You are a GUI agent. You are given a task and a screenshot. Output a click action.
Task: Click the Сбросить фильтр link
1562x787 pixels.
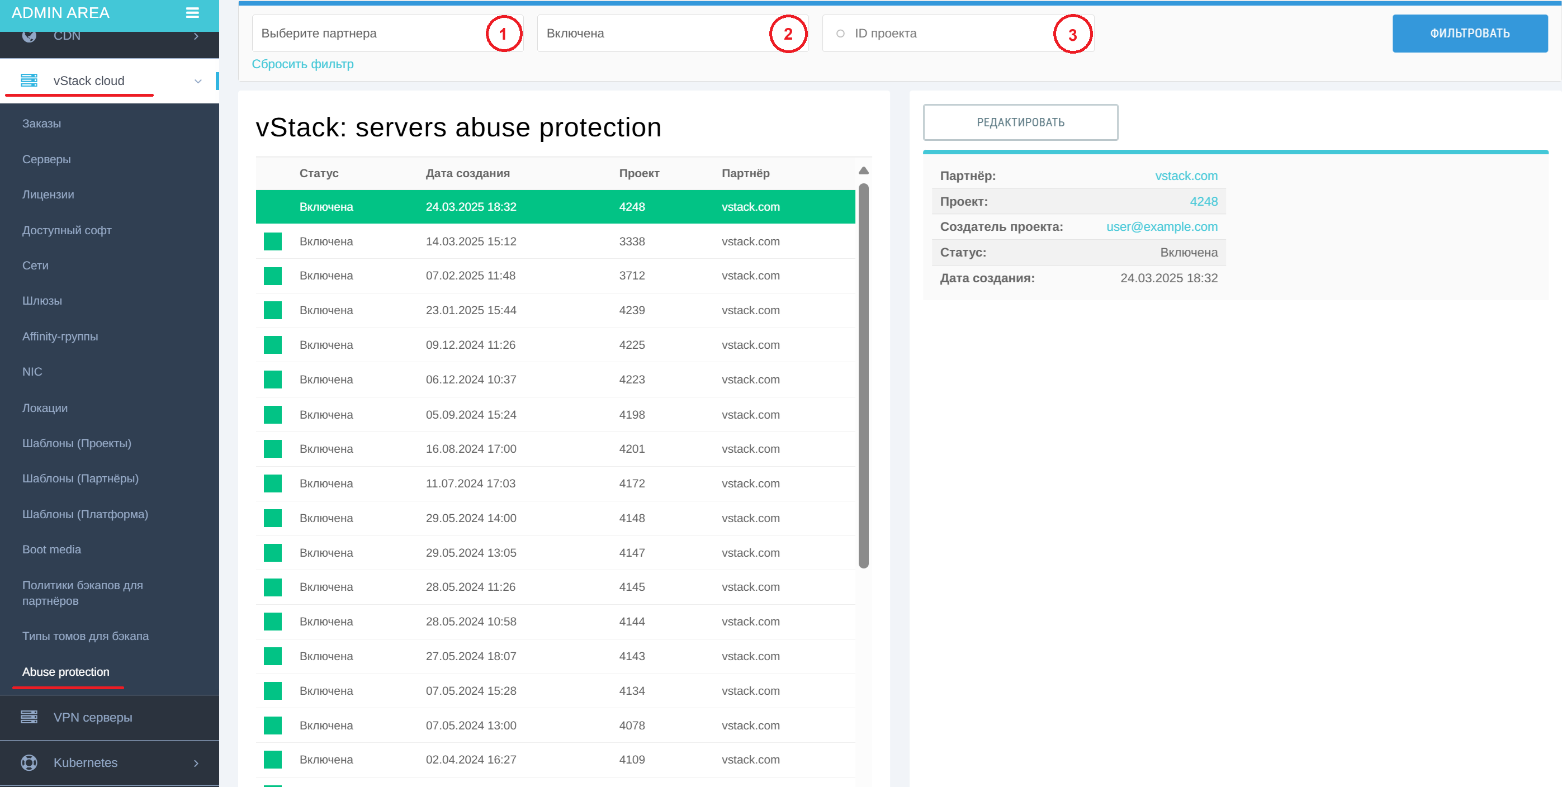pyautogui.click(x=302, y=64)
